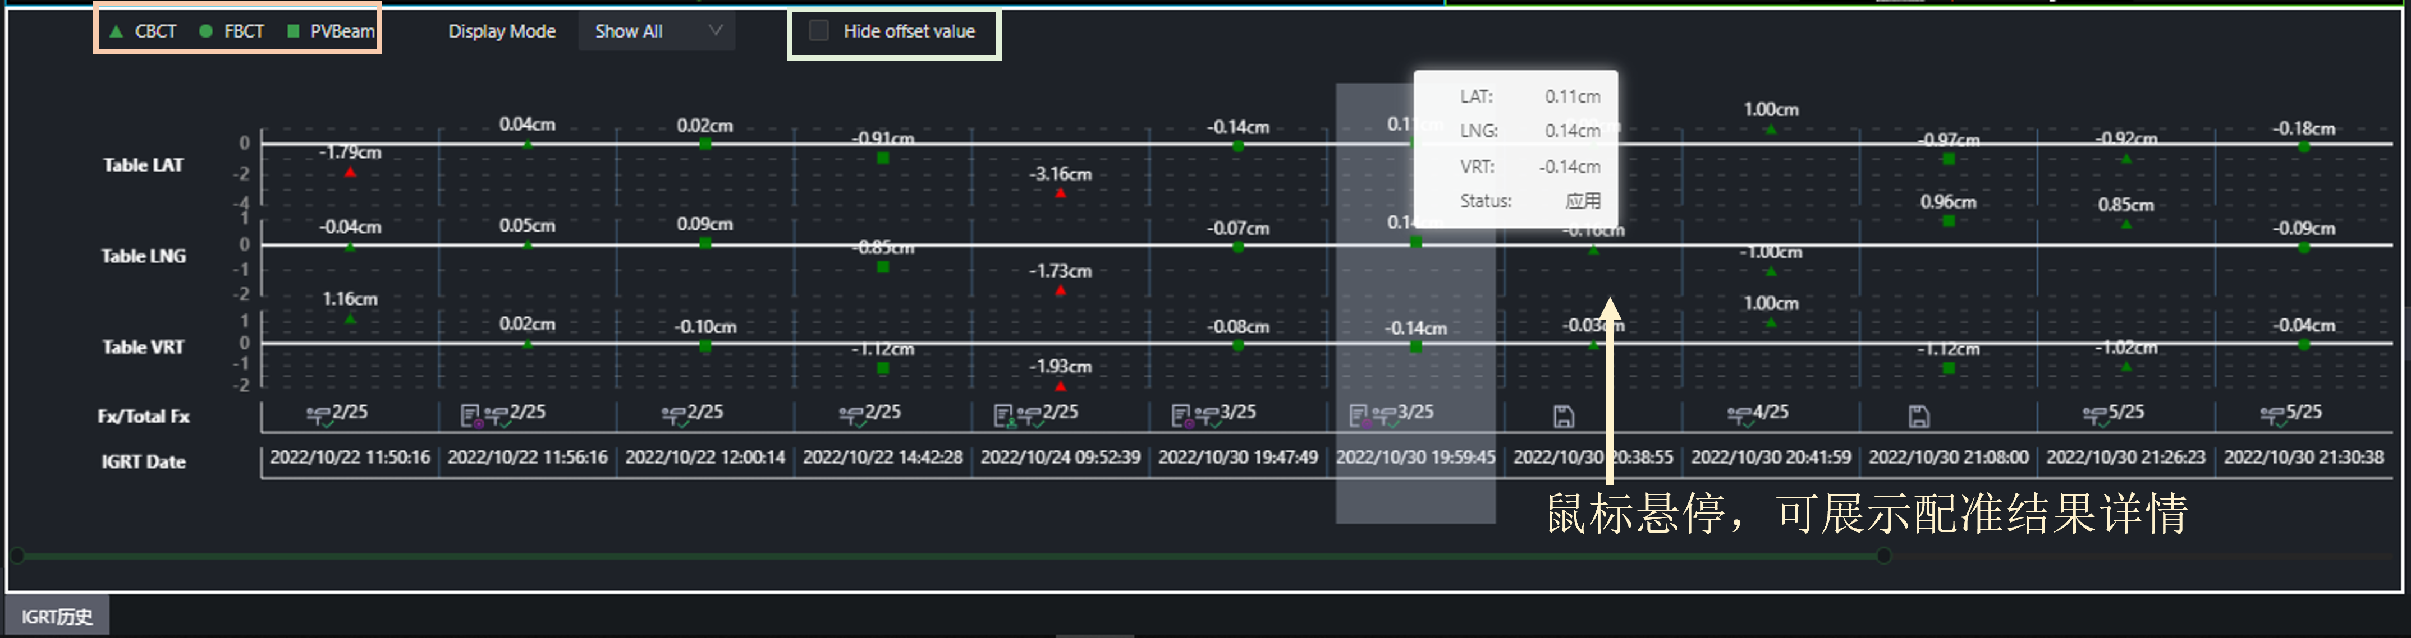The width and height of the screenshot is (2411, 638).
Task: Click the IGRT Date row label
Action: click(143, 461)
